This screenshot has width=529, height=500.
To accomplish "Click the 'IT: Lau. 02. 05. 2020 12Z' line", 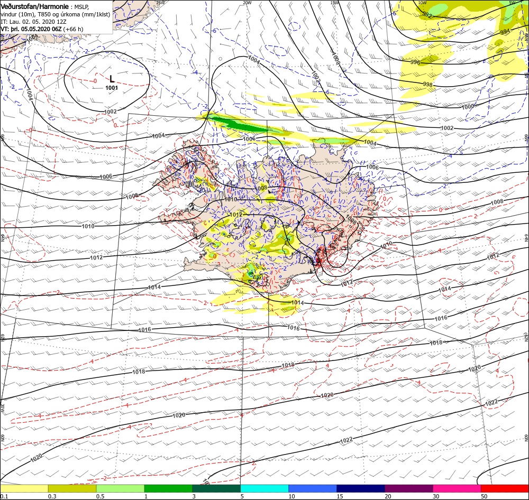I will 33,22.
